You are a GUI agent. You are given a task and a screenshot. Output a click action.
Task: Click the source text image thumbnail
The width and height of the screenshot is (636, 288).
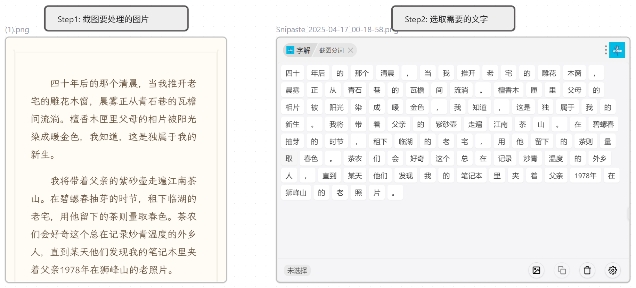tap(116, 160)
